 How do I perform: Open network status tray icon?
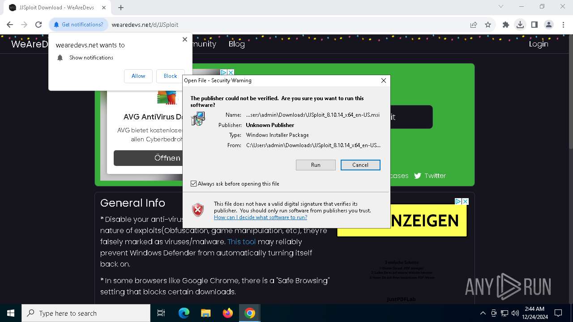[505, 313]
